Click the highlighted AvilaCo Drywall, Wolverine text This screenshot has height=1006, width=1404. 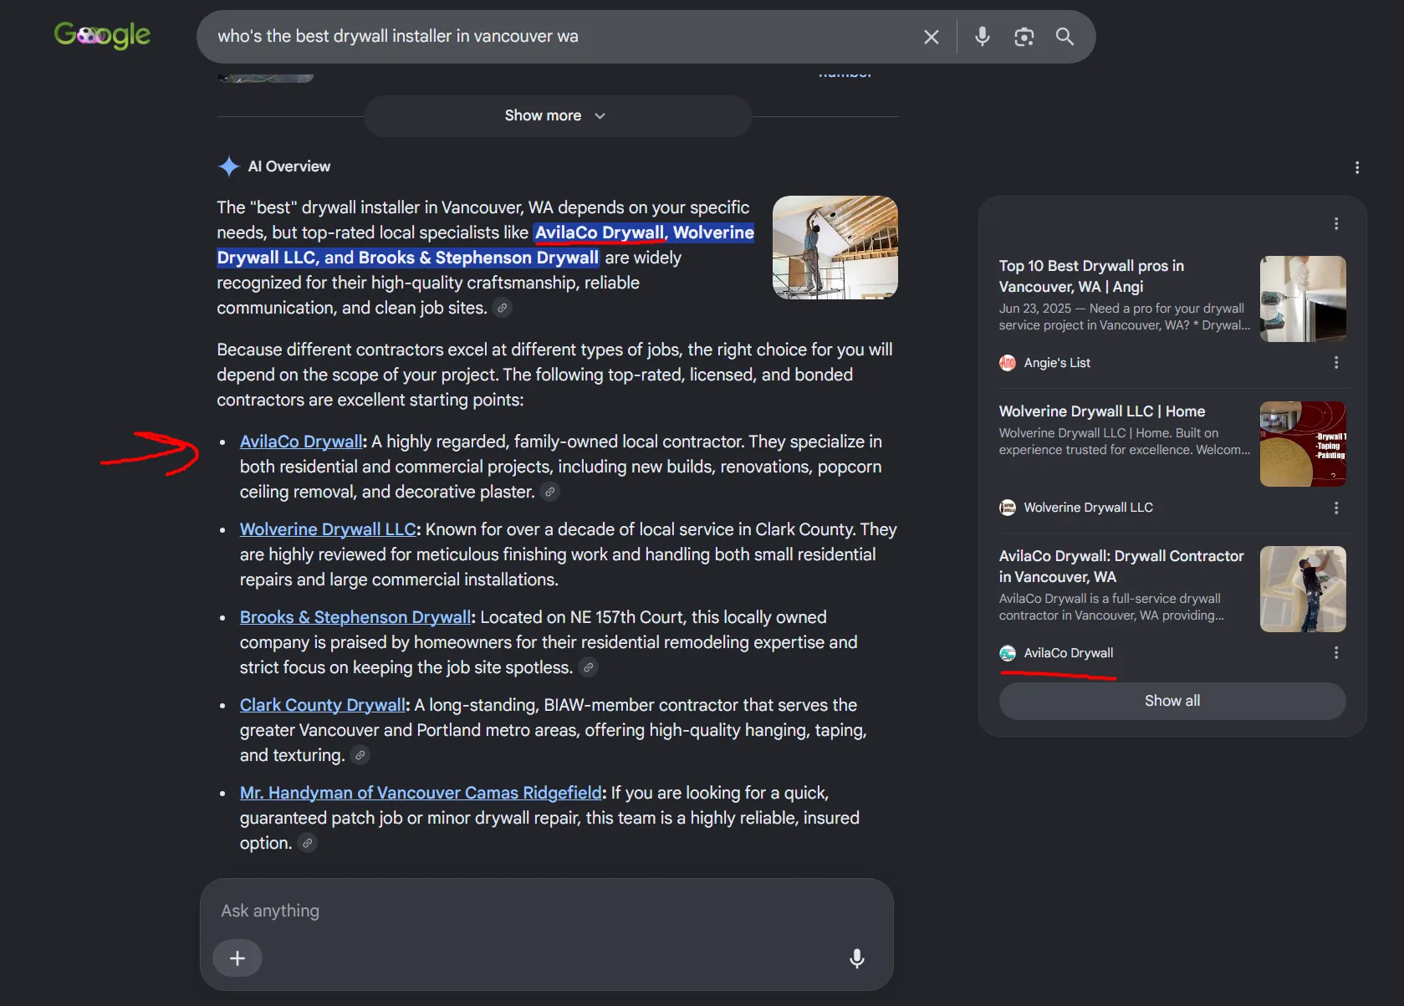(x=644, y=232)
